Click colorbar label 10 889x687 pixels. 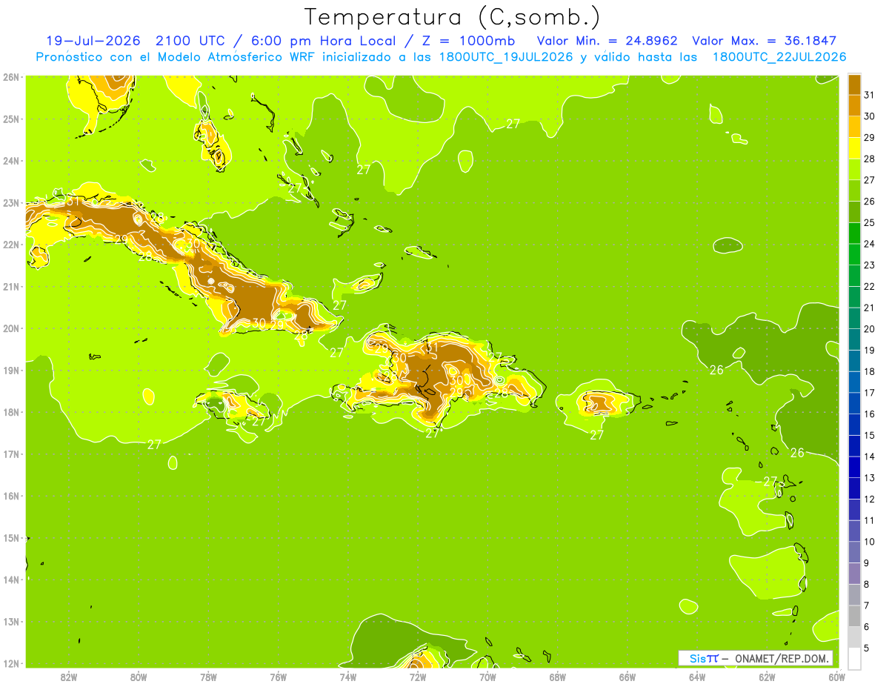(x=869, y=542)
